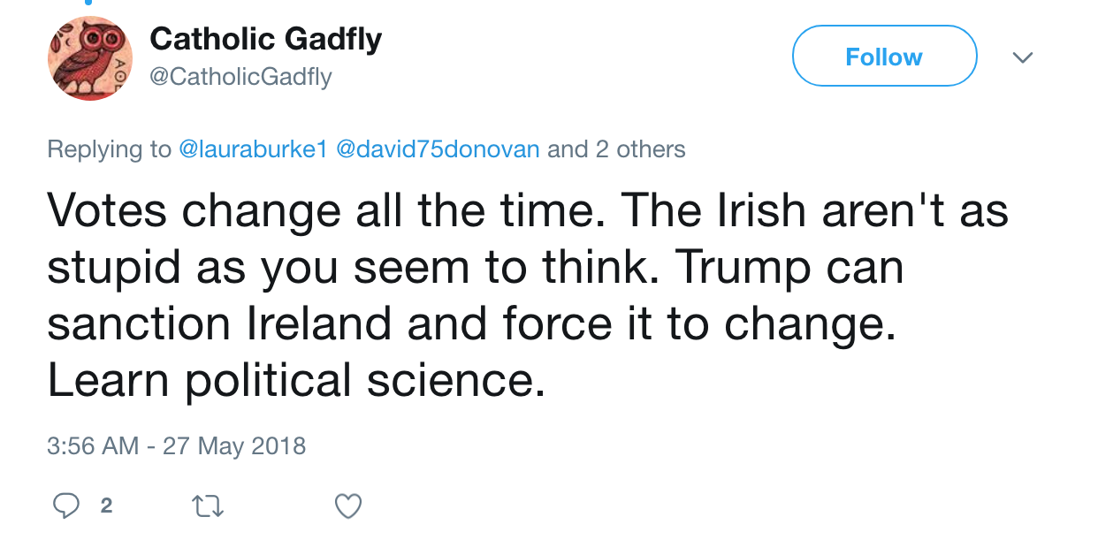Visit the @david75donovan mention link
The width and height of the screenshot is (1098, 555).
tap(435, 149)
